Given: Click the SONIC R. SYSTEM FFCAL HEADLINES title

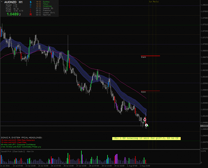Looking at the screenshot, I should 22,138.
